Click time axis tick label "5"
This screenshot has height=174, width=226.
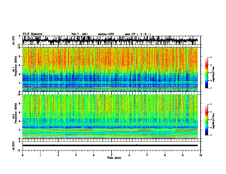tap(112, 155)
